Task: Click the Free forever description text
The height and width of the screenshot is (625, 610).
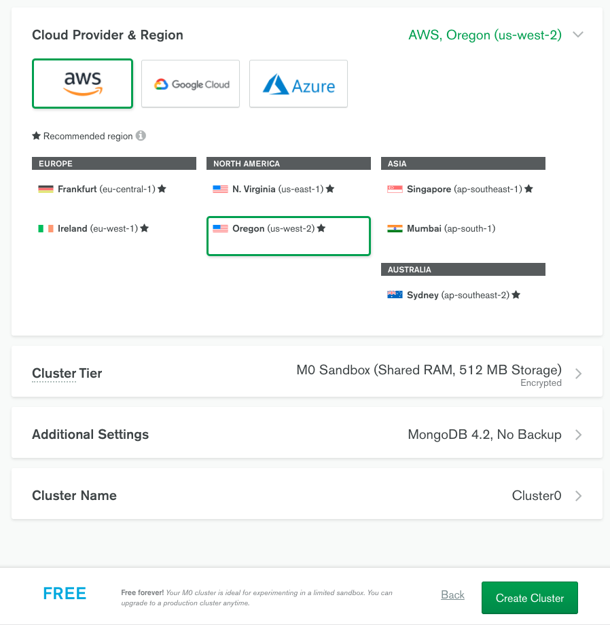Action: coord(257,598)
